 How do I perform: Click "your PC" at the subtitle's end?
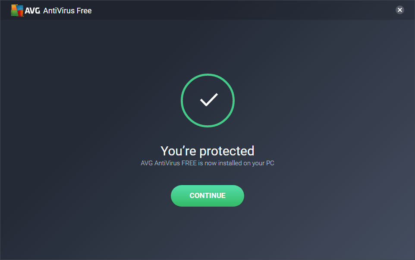tap(262, 163)
